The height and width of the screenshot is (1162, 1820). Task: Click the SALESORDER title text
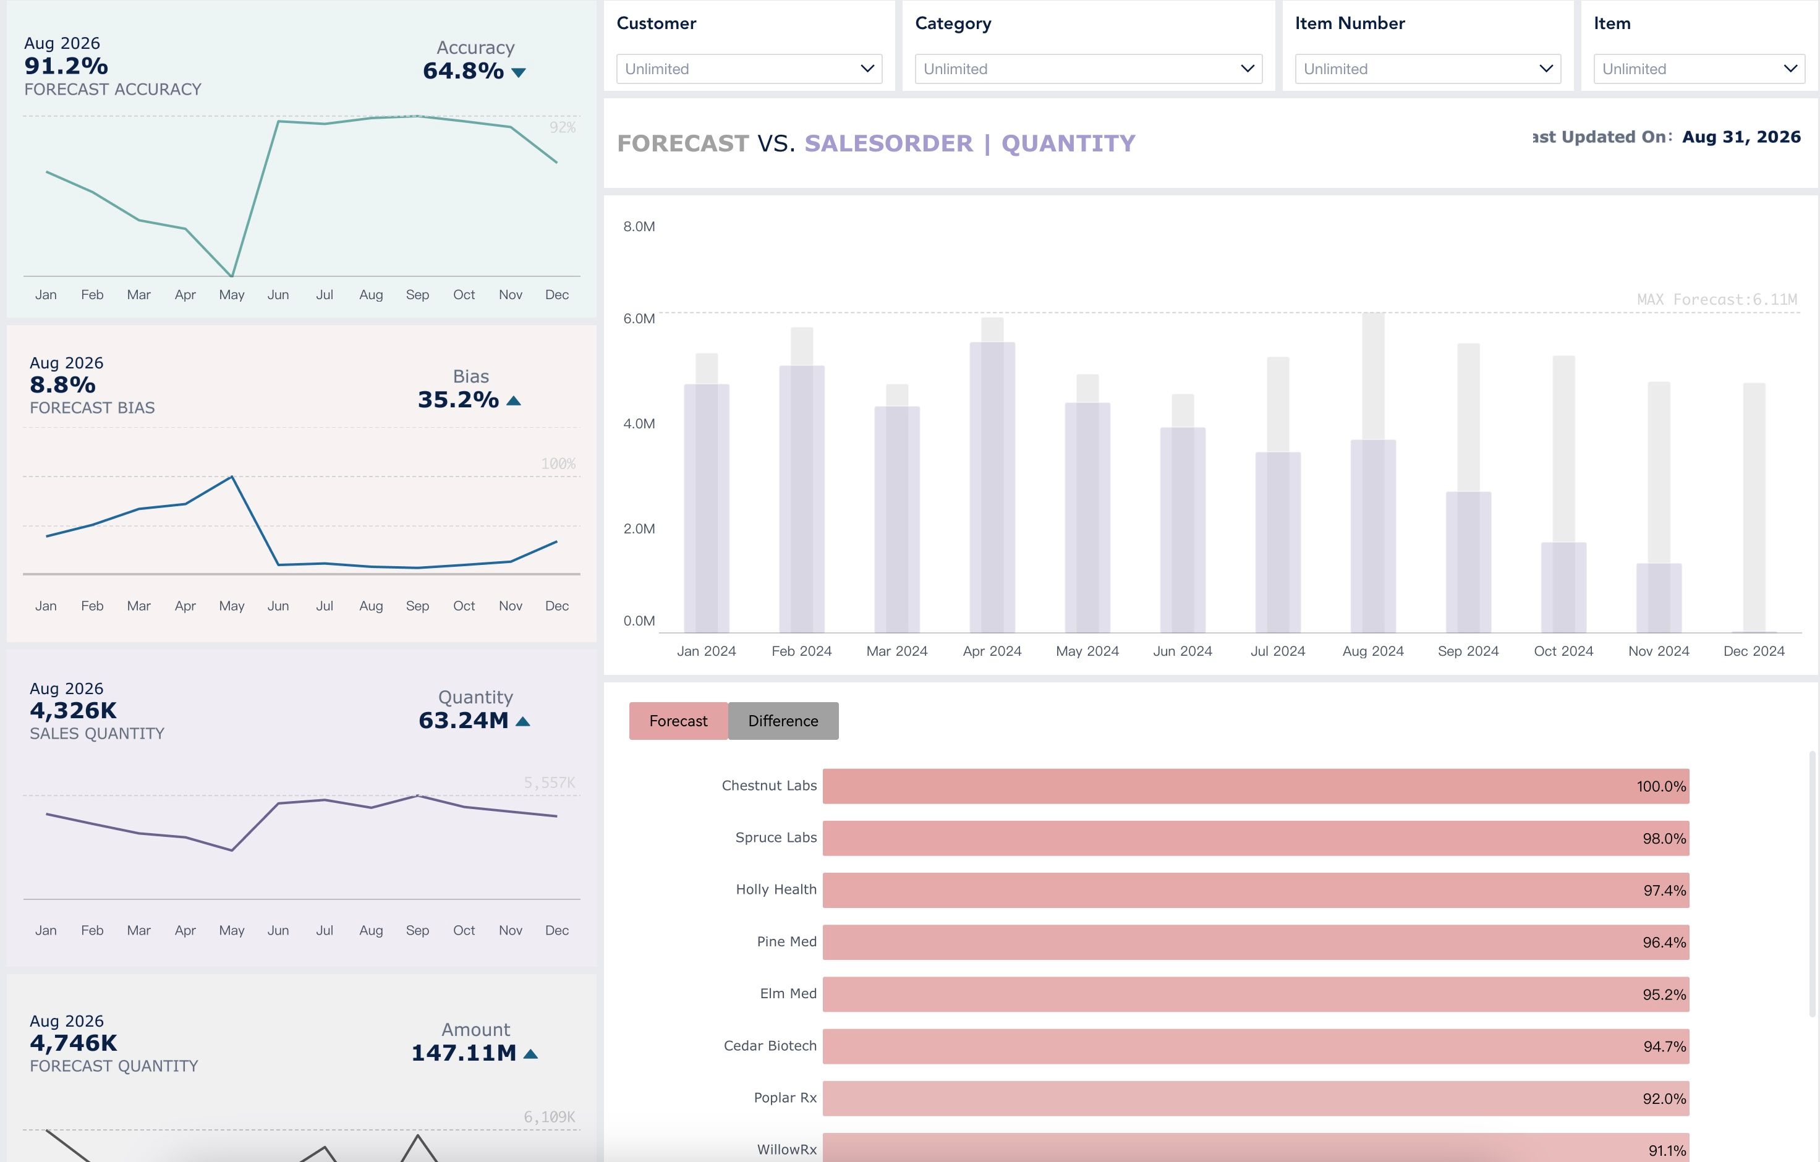[888, 143]
